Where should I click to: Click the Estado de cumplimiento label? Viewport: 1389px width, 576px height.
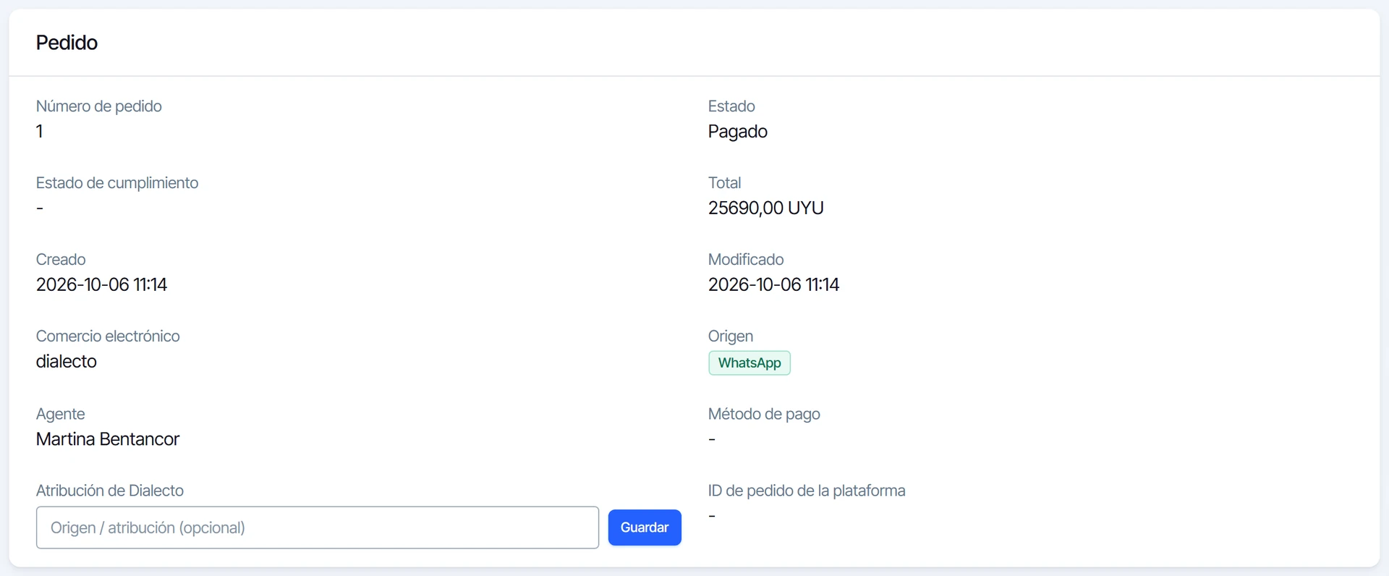[x=117, y=183]
